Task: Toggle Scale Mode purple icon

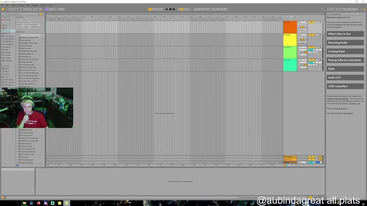Action: point(46,9)
